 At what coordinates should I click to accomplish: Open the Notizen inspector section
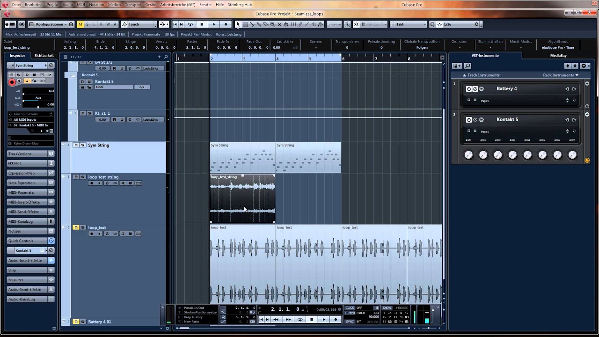click(31, 231)
